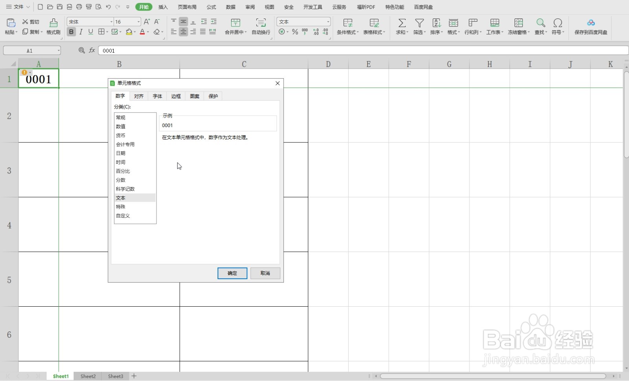Image resolution: width=629 pixels, height=381 pixels.
Task: Click the export to PDF icon
Action: (x=70, y=7)
